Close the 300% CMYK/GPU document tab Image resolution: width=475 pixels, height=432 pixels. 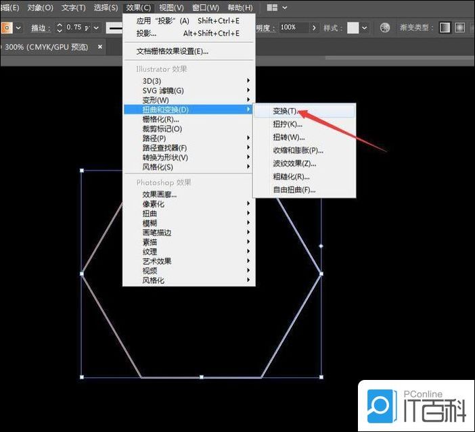[100, 47]
